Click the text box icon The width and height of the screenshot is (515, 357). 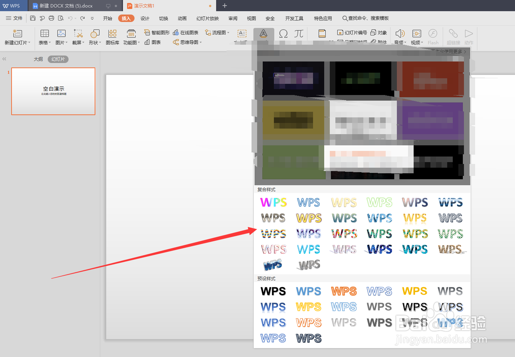point(242,34)
